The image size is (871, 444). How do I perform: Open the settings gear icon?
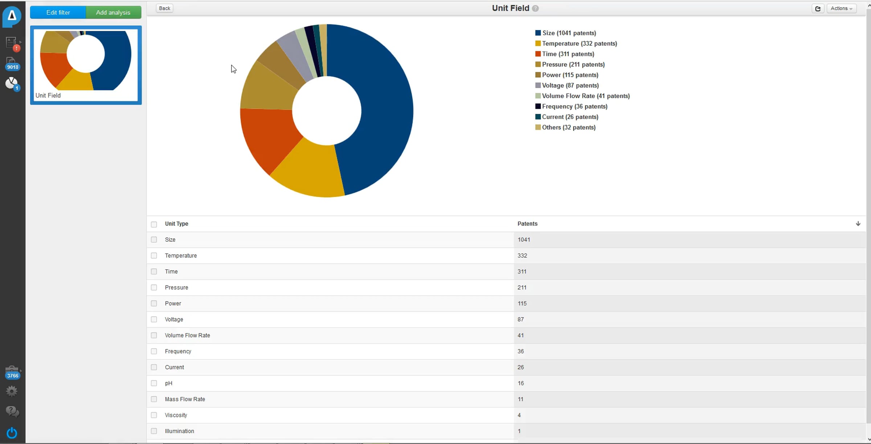12,391
